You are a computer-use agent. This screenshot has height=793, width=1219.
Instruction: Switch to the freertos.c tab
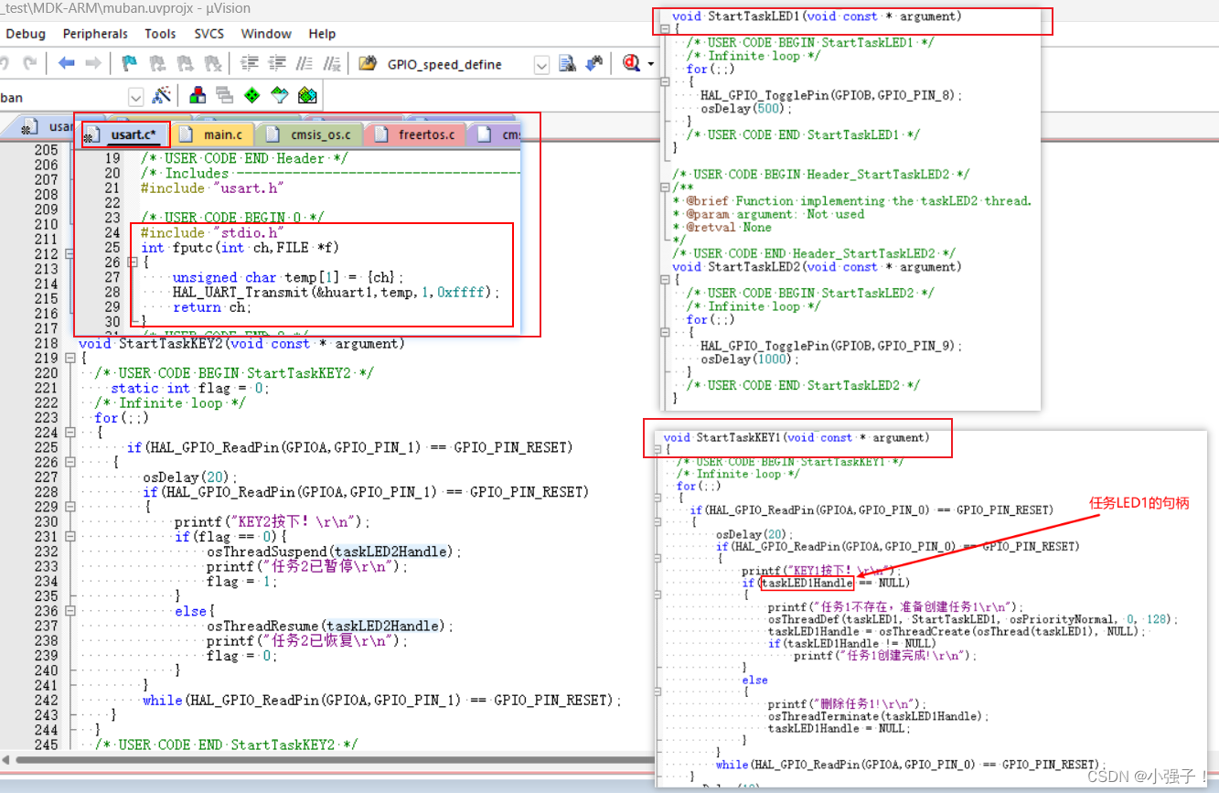point(415,134)
